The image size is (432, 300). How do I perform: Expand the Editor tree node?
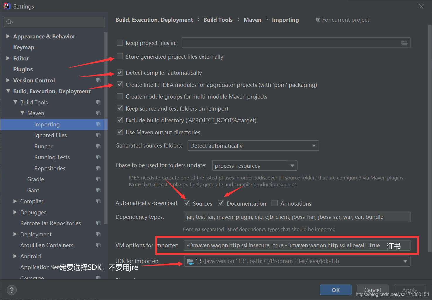coord(8,58)
